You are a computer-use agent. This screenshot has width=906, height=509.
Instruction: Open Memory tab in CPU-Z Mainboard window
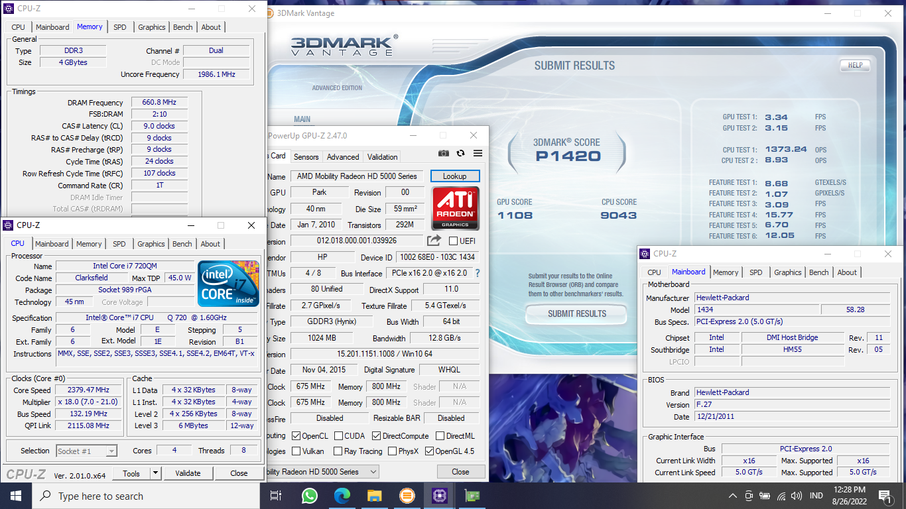pos(726,272)
